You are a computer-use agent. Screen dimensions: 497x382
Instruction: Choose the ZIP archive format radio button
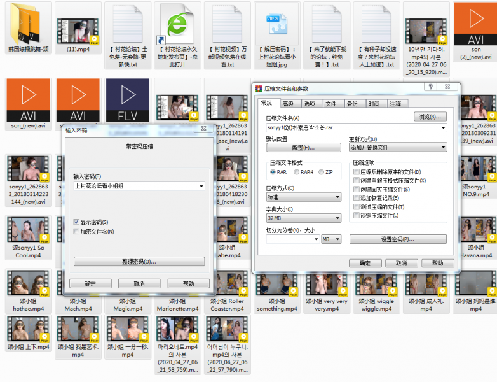(x=321, y=172)
